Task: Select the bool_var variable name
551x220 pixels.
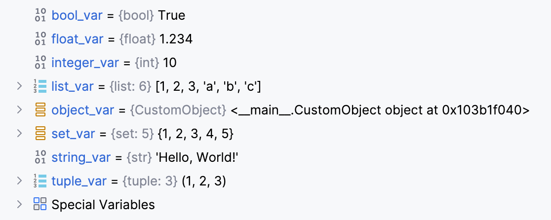Action: click(77, 15)
